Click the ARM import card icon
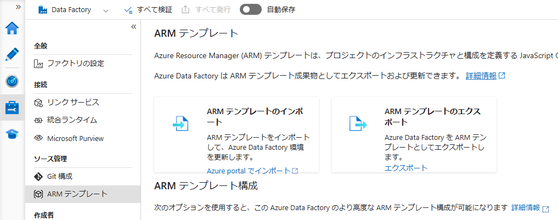 click(x=181, y=124)
